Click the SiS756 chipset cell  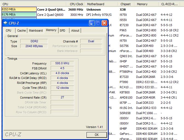coord(124,46)
